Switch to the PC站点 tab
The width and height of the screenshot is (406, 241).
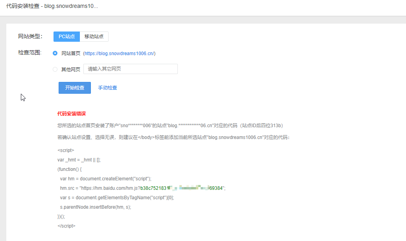pyautogui.click(x=66, y=37)
